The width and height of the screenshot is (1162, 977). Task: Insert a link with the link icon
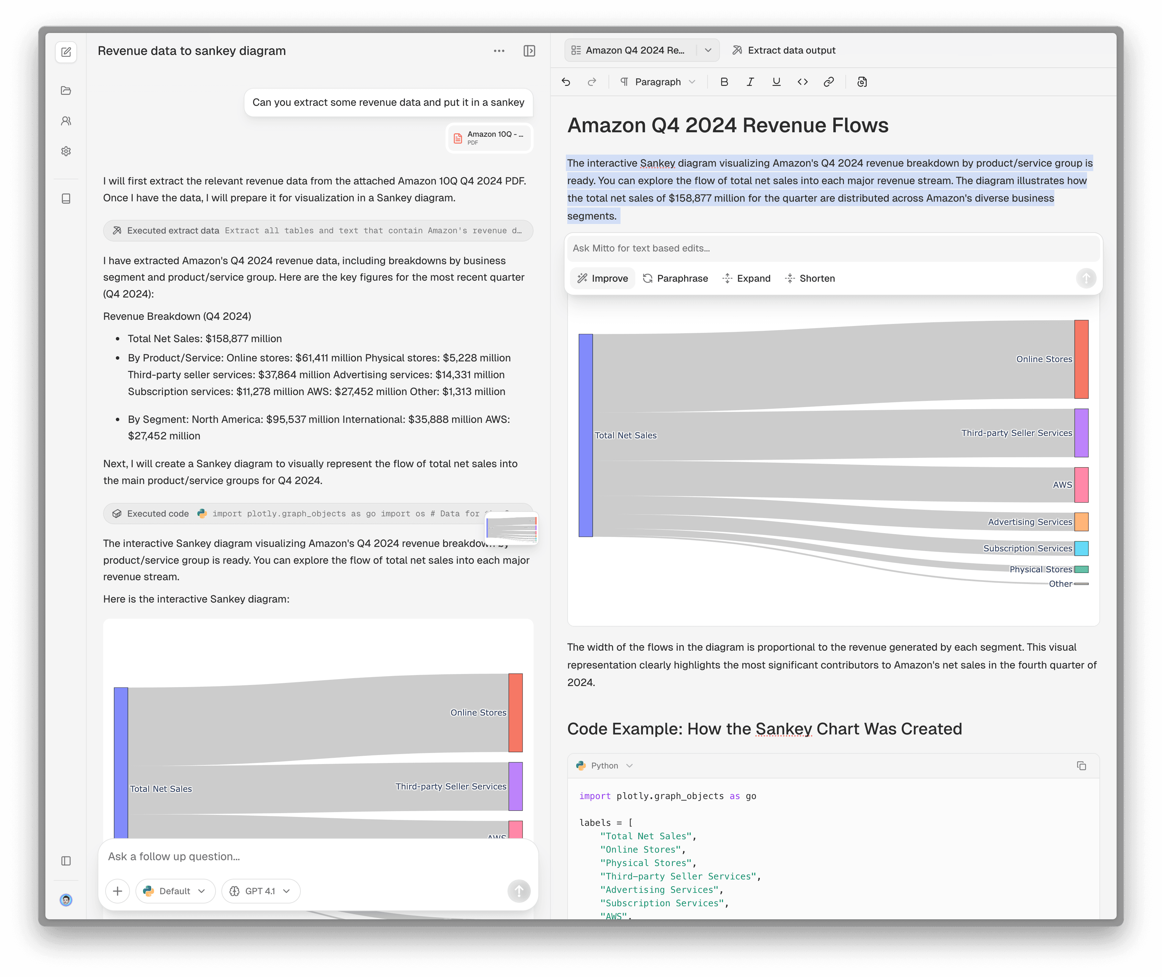click(829, 82)
